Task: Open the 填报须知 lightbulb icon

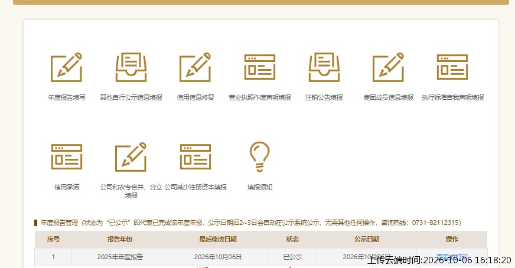Action: click(x=259, y=156)
